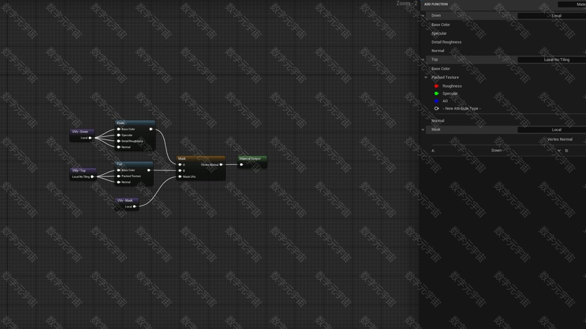Click the Local output pin on UVs - Mask node

[x=135, y=207]
